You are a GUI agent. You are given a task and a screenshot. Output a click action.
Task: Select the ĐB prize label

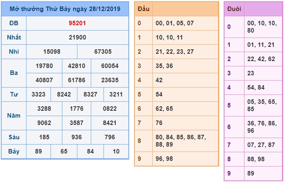pos(14,23)
